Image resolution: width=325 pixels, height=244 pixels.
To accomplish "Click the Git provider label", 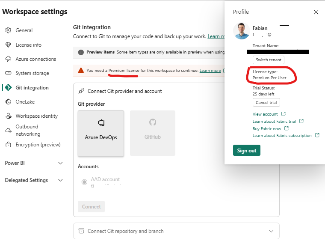I will [91, 104].
